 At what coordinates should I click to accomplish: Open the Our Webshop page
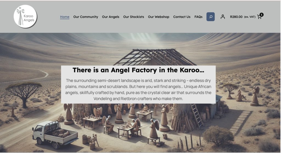pyautogui.click(x=159, y=17)
